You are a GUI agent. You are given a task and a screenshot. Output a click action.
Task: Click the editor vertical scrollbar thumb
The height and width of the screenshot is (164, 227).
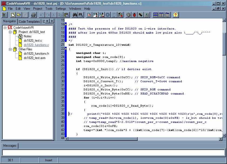(224, 44)
